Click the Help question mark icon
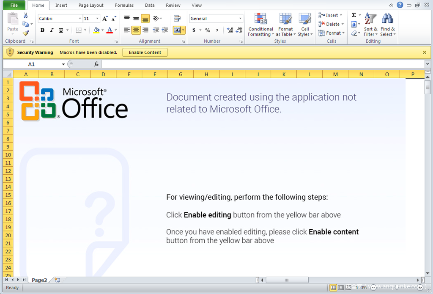The width and height of the screenshot is (433, 294). [400, 5]
